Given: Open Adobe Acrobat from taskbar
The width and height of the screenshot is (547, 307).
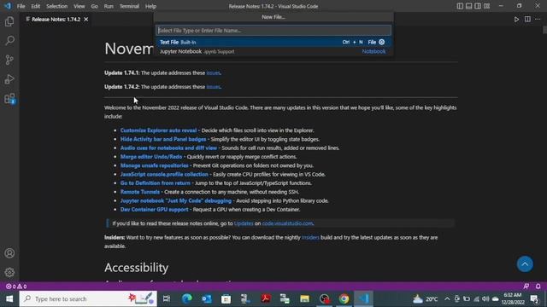Looking at the screenshot, I should 266,299.
